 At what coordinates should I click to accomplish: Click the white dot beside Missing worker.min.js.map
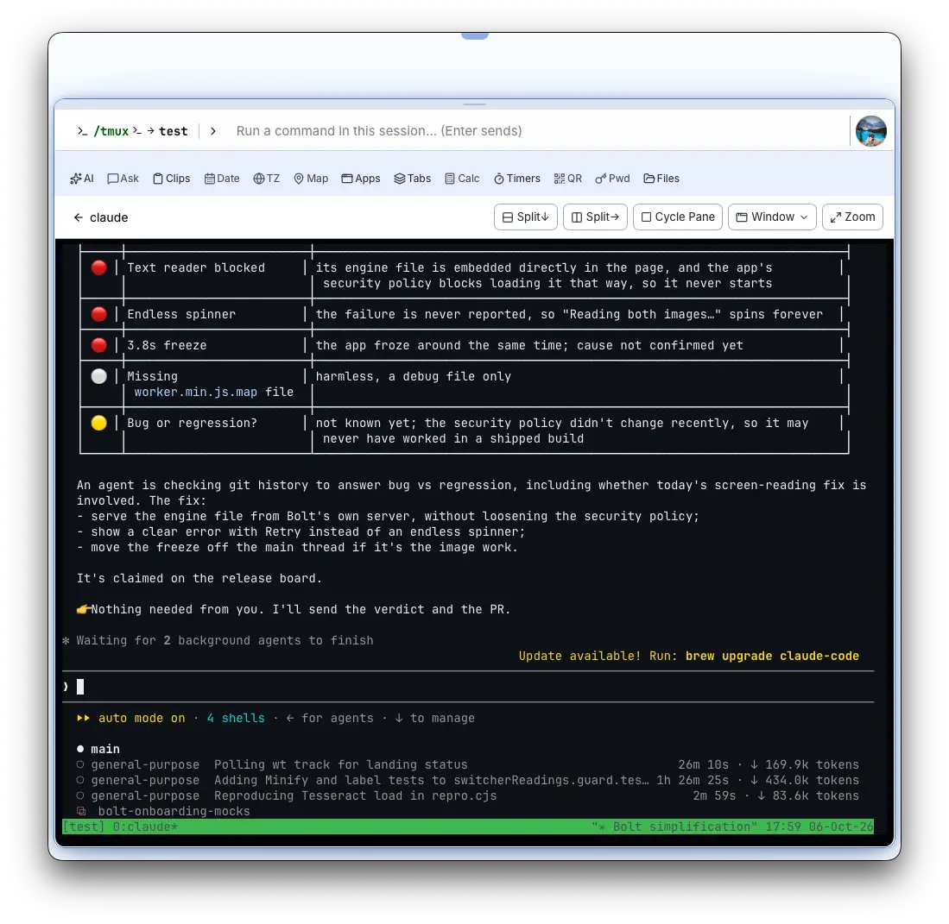(98, 376)
